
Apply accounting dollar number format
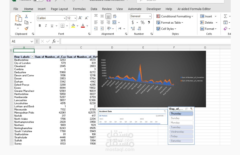point(133,22)
